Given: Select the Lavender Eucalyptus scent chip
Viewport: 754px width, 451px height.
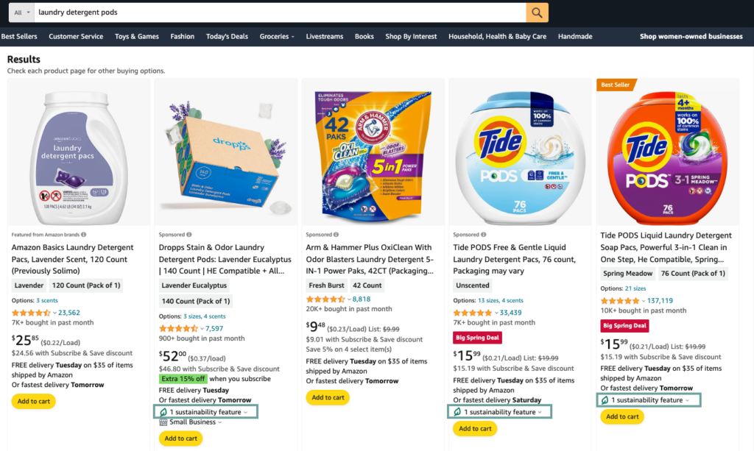Looking at the screenshot, I should 194,285.
